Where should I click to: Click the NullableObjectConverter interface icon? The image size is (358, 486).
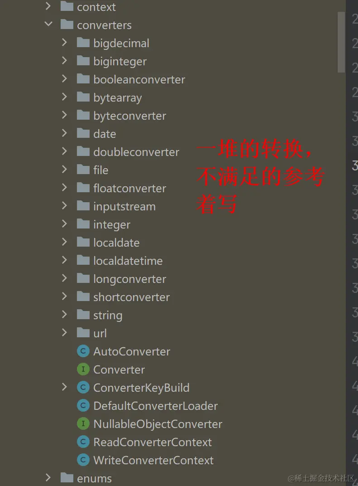83,424
